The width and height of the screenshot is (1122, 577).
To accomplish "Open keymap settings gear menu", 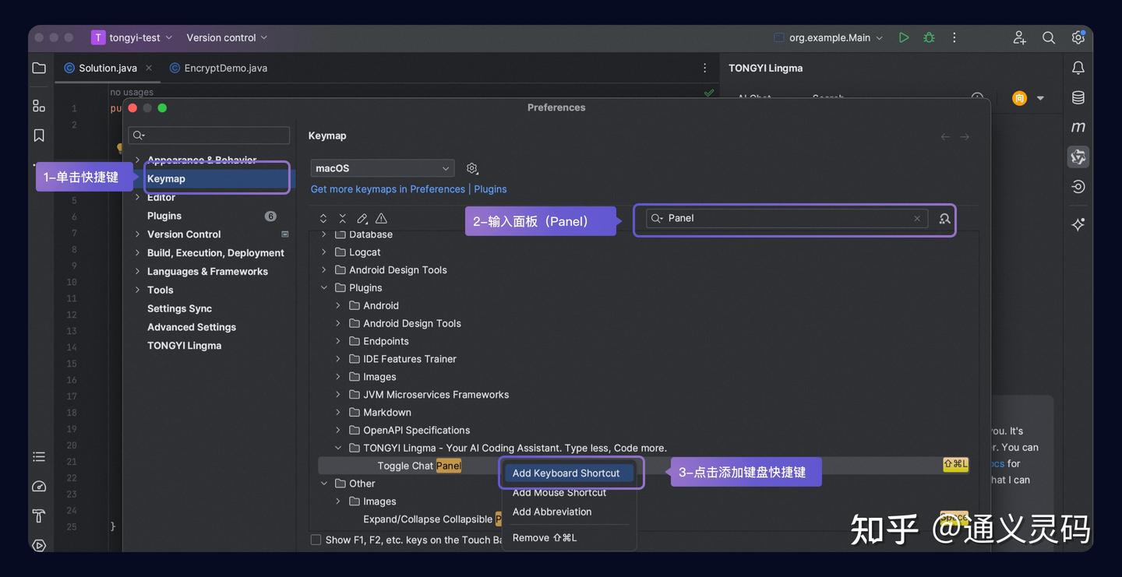I will click(x=472, y=167).
